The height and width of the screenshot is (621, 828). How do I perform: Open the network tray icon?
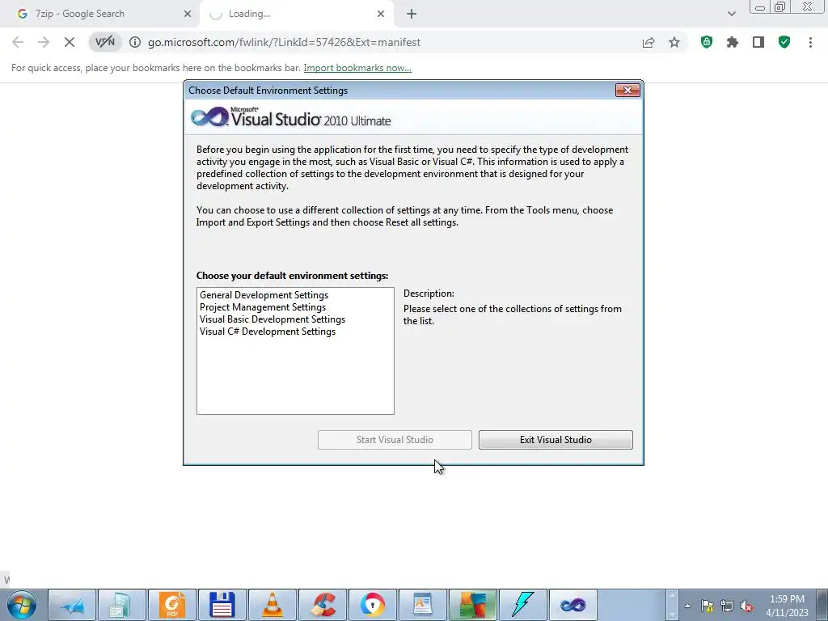coord(727,606)
